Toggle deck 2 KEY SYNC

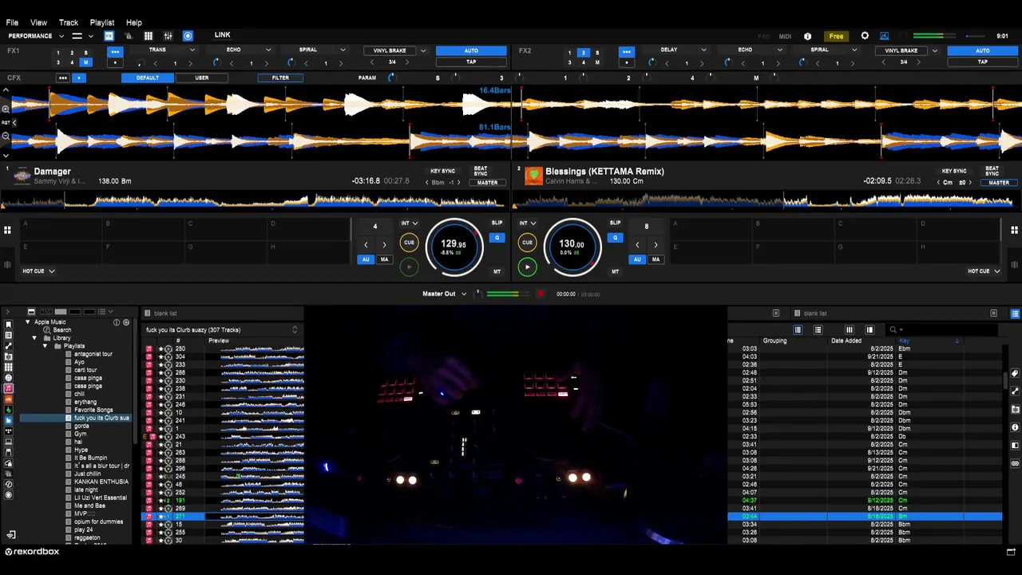tap(953, 171)
